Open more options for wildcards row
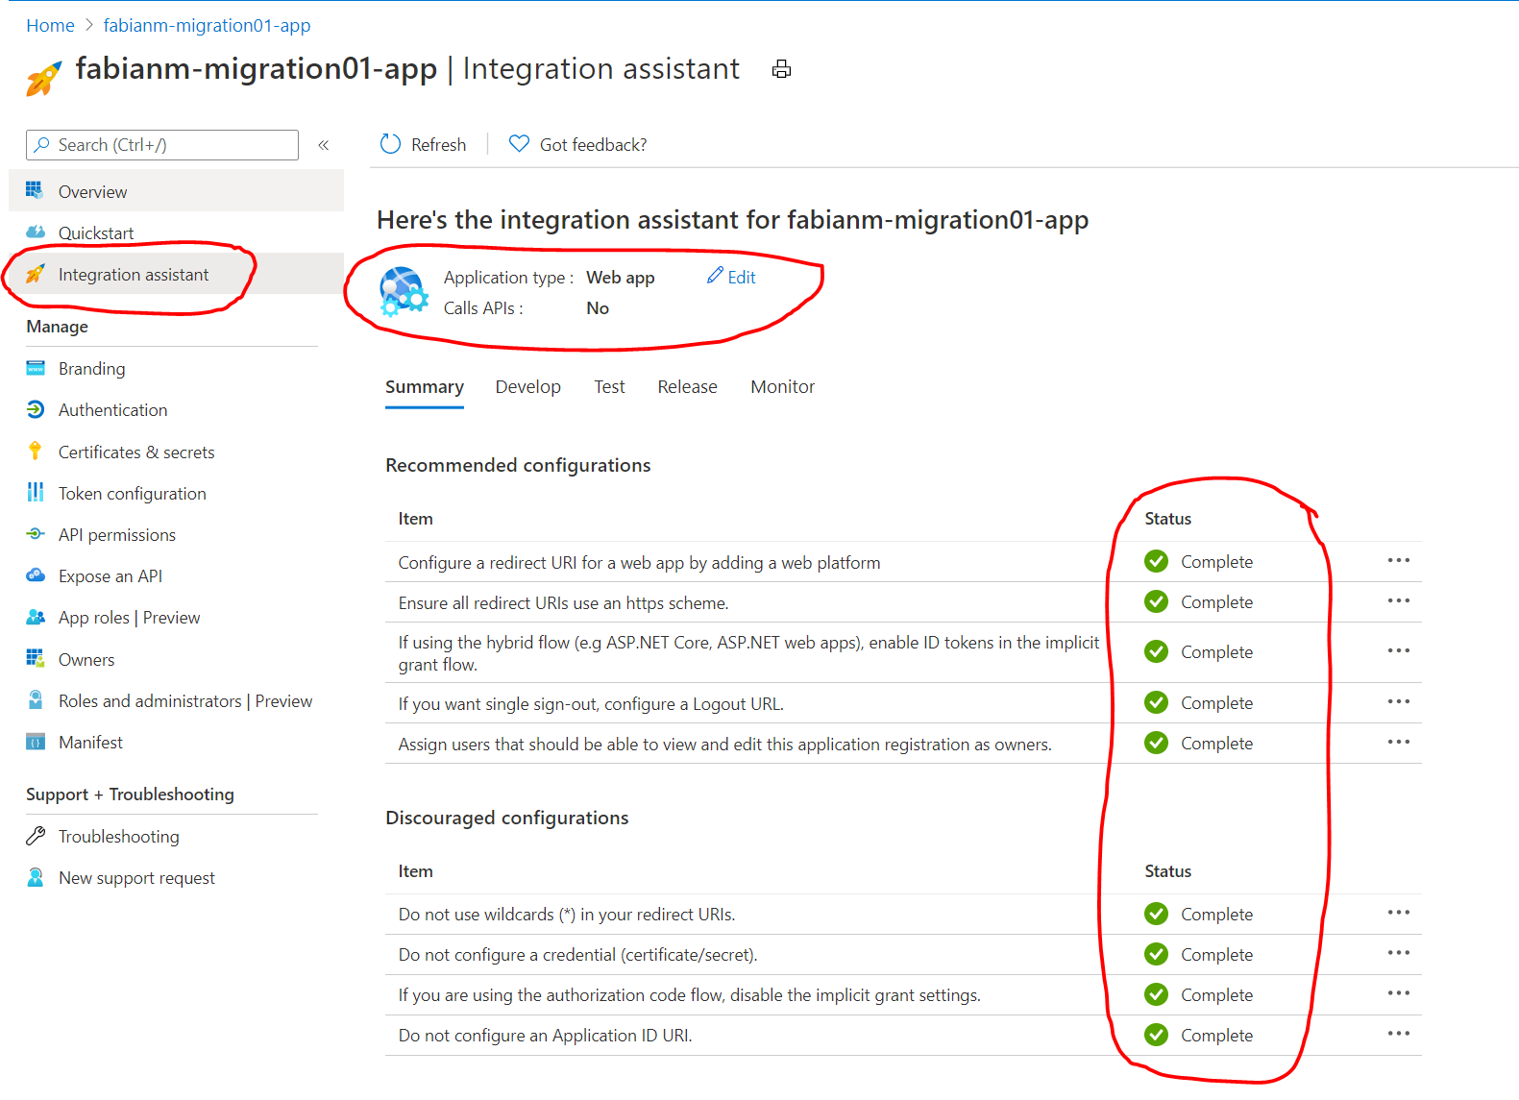The width and height of the screenshot is (1519, 1100). (x=1398, y=913)
